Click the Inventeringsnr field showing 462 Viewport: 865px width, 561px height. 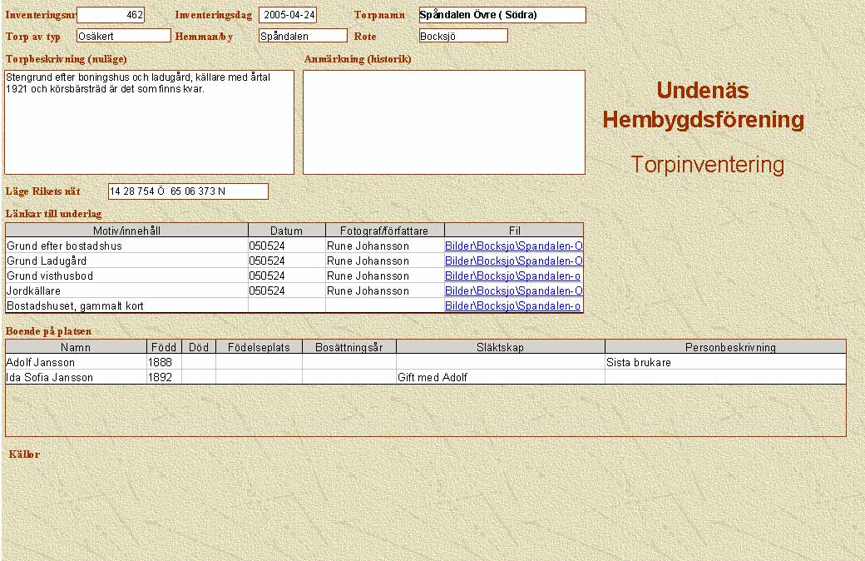111,15
